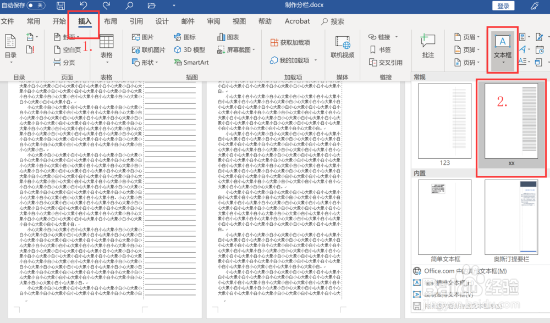This screenshot has height=323, width=550.
Task: Click the pen icon at title bar right
Action: [x=535, y=5]
